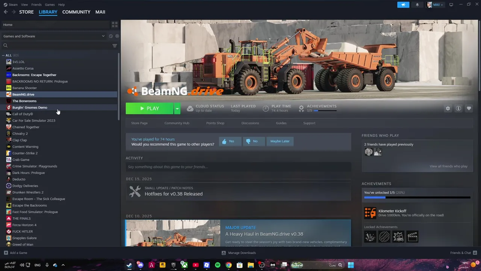Open the BeamNG.drive Store Page link

pos(139,123)
